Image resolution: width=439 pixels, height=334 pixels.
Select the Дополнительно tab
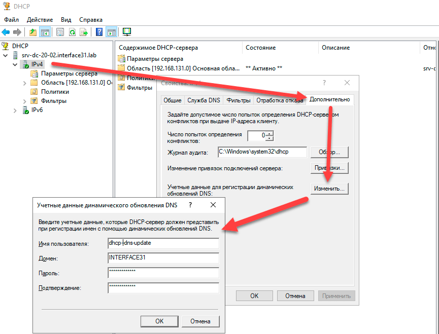click(x=329, y=99)
